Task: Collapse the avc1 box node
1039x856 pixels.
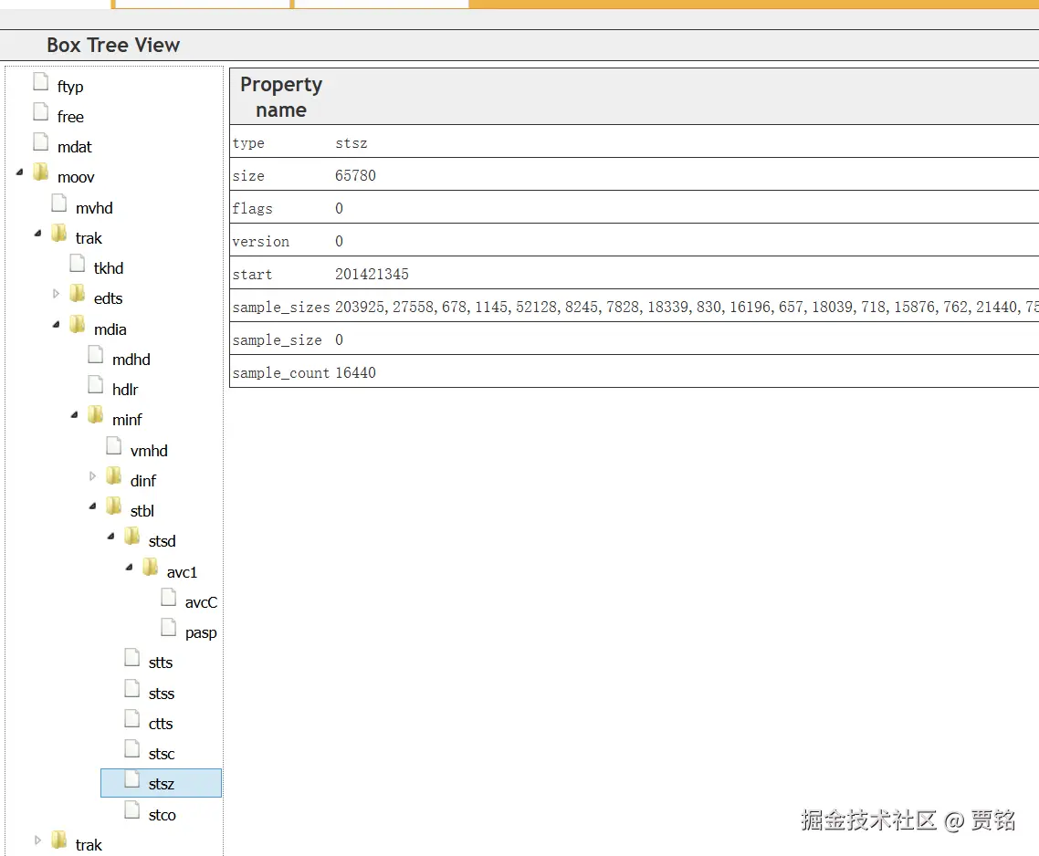Action: [130, 567]
